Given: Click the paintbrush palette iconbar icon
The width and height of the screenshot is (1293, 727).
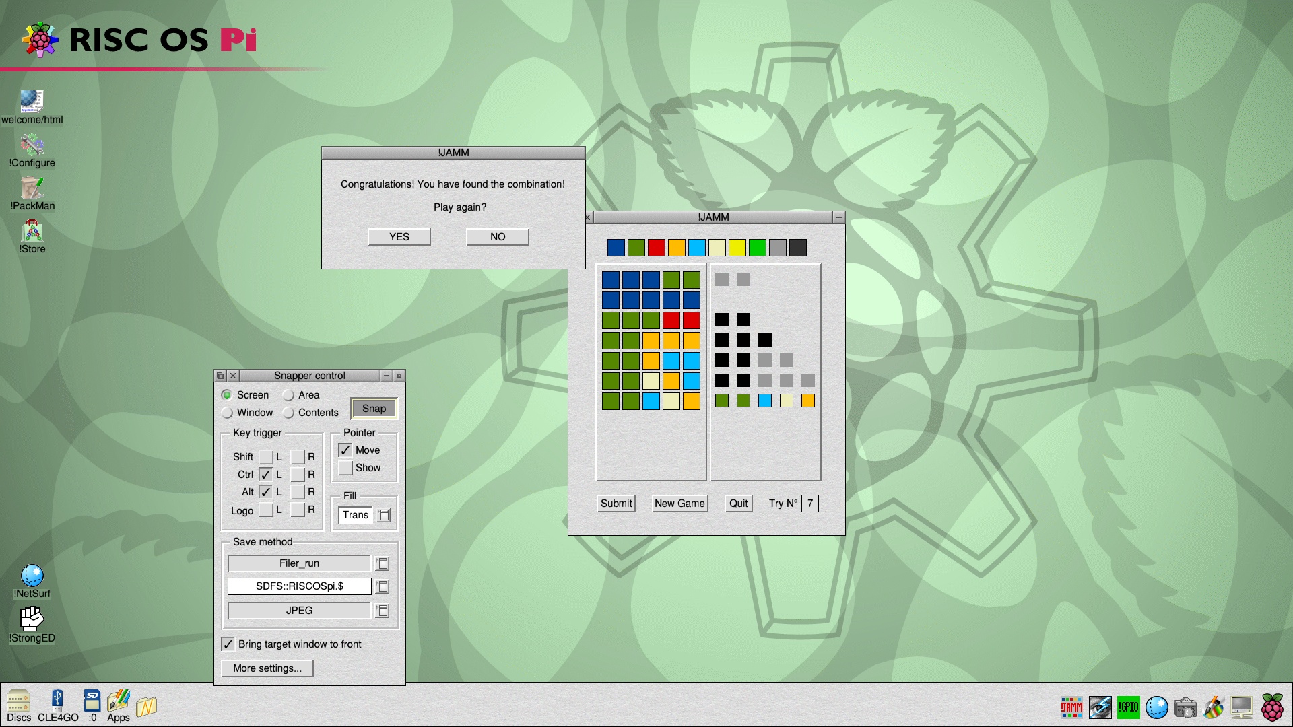Looking at the screenshot, I should (x=1214, y=707).
